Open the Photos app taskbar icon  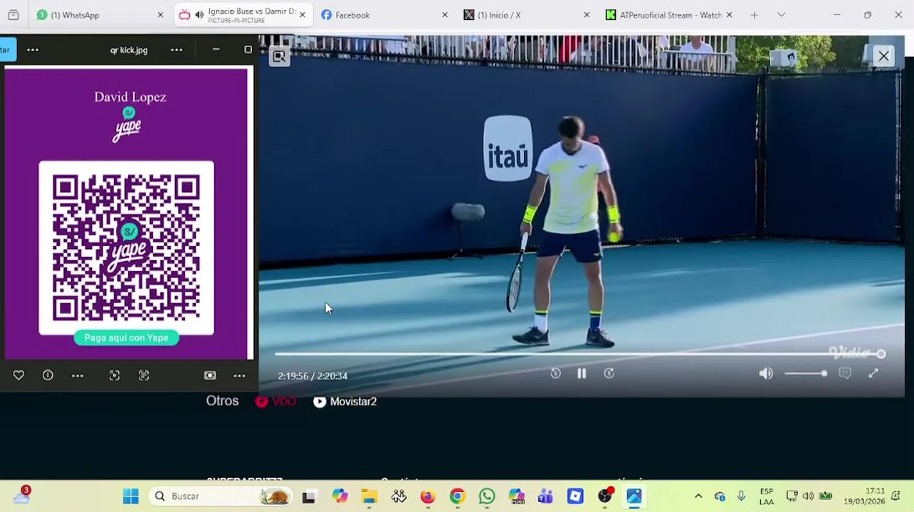tap(634, 496)
